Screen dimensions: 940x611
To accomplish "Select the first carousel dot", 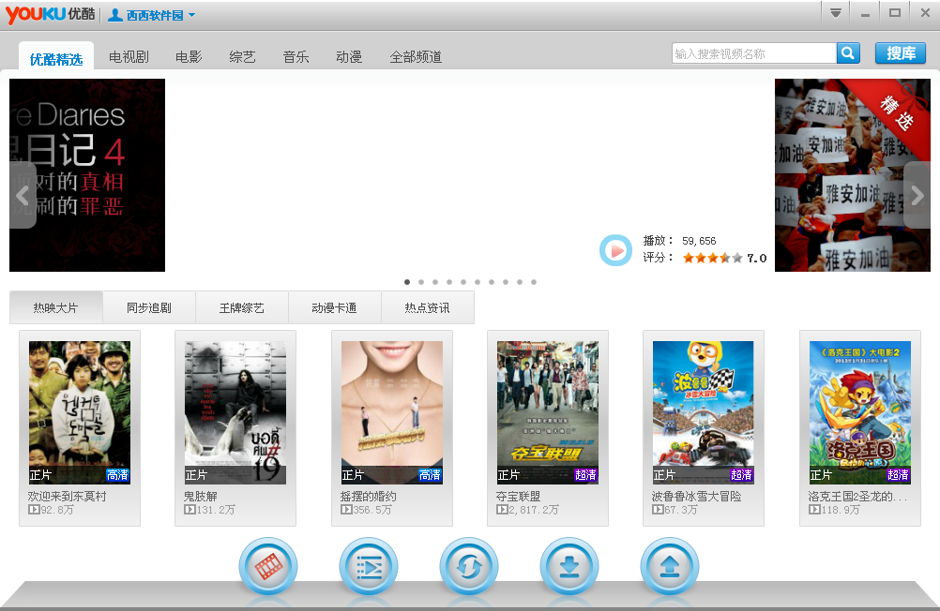I will pos(407,281).
